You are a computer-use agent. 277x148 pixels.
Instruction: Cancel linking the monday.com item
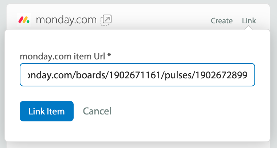[97, 111]
